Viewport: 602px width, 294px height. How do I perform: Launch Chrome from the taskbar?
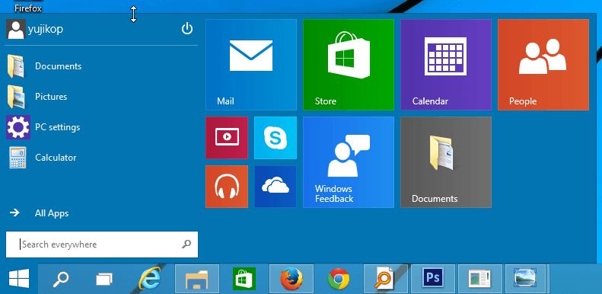click(339, 279)
